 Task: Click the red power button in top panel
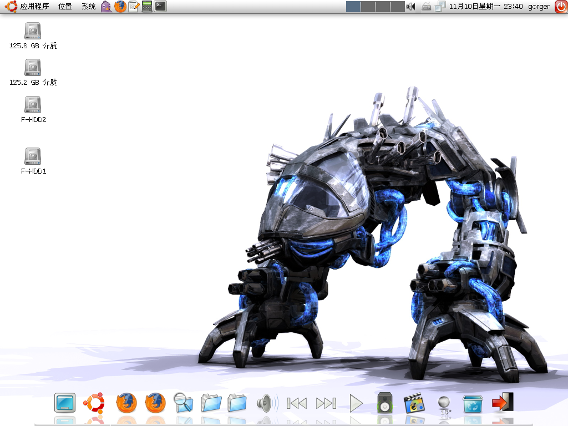pyautogui.click(x=561, y=7)
